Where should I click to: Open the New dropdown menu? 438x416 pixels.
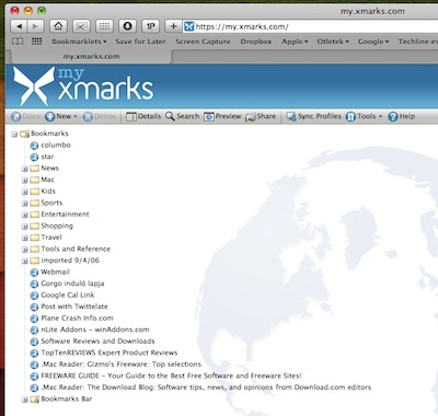point(61,116)
